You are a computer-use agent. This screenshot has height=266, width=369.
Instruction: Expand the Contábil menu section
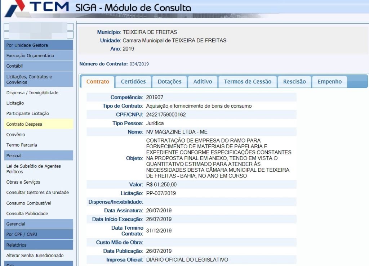point(39,66)
